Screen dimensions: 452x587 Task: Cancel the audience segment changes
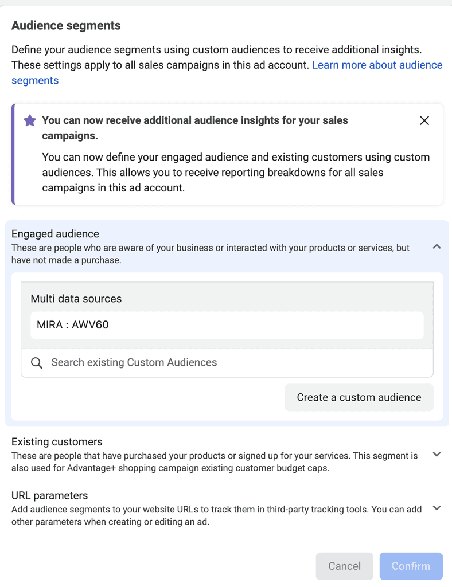click(x=344, y=566)
